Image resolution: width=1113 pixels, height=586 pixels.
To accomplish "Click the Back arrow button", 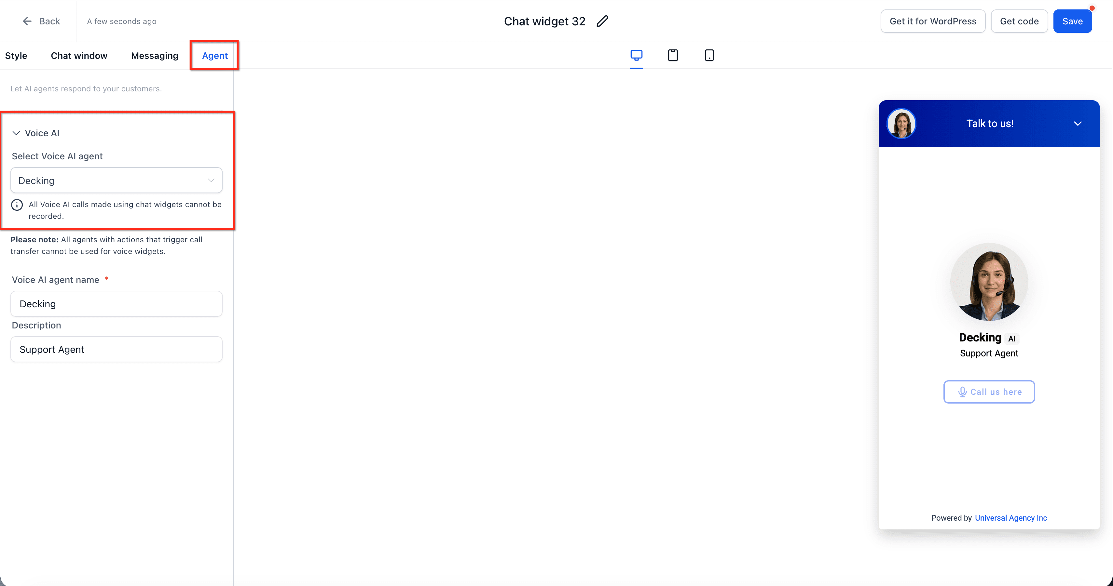I will click(41, 21).
